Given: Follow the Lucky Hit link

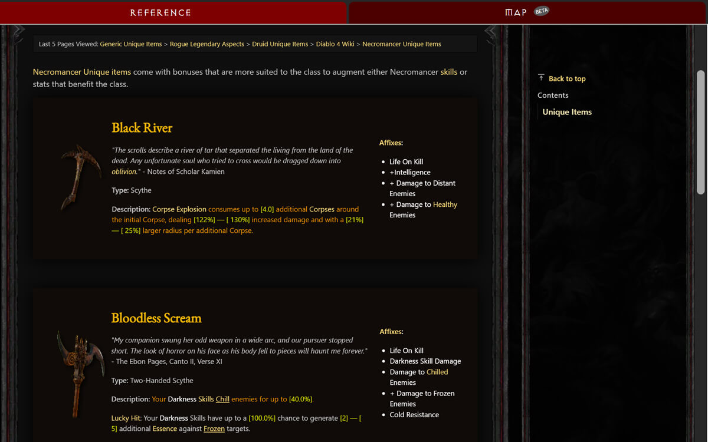Looking at the screenshot, I should [126, 418].
